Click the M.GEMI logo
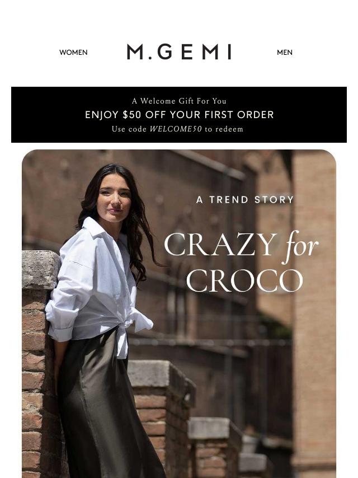Viewport: 358px width, 478px height. click(179, 51)
